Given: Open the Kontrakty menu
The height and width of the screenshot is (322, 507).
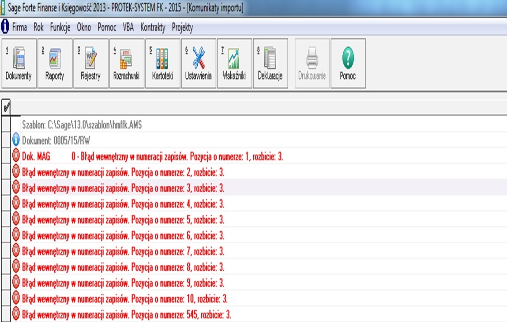Looking at the screenshot, I should [x=153, y=27].
